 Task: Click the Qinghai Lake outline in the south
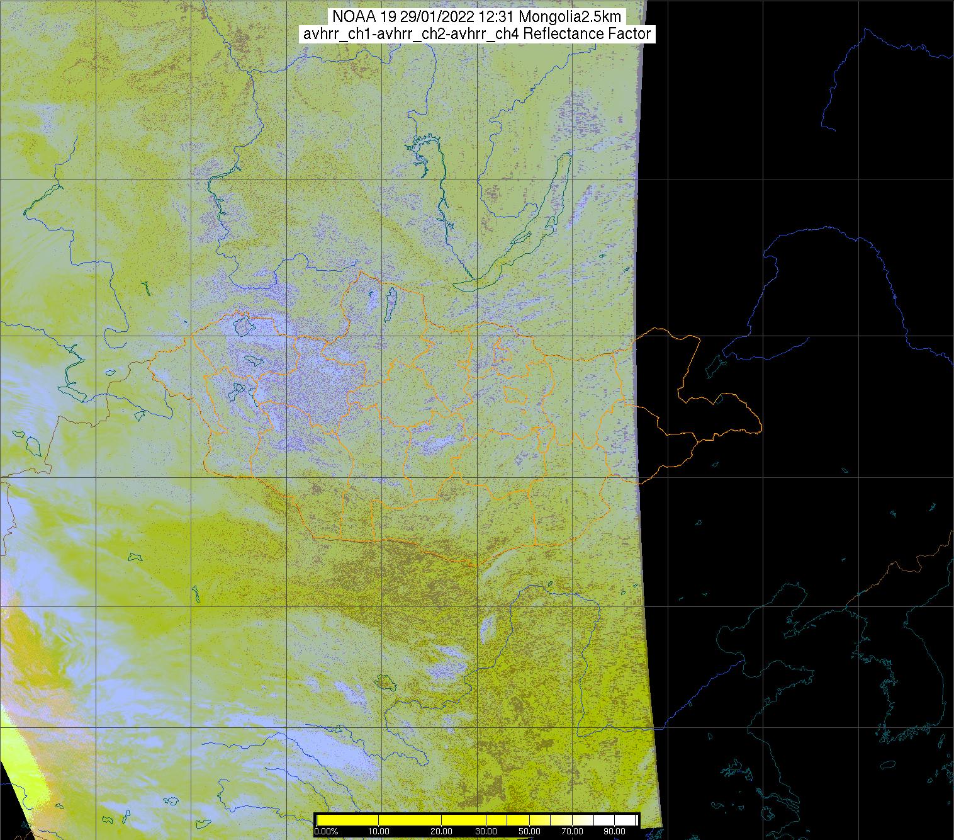(x=383, y=681)
